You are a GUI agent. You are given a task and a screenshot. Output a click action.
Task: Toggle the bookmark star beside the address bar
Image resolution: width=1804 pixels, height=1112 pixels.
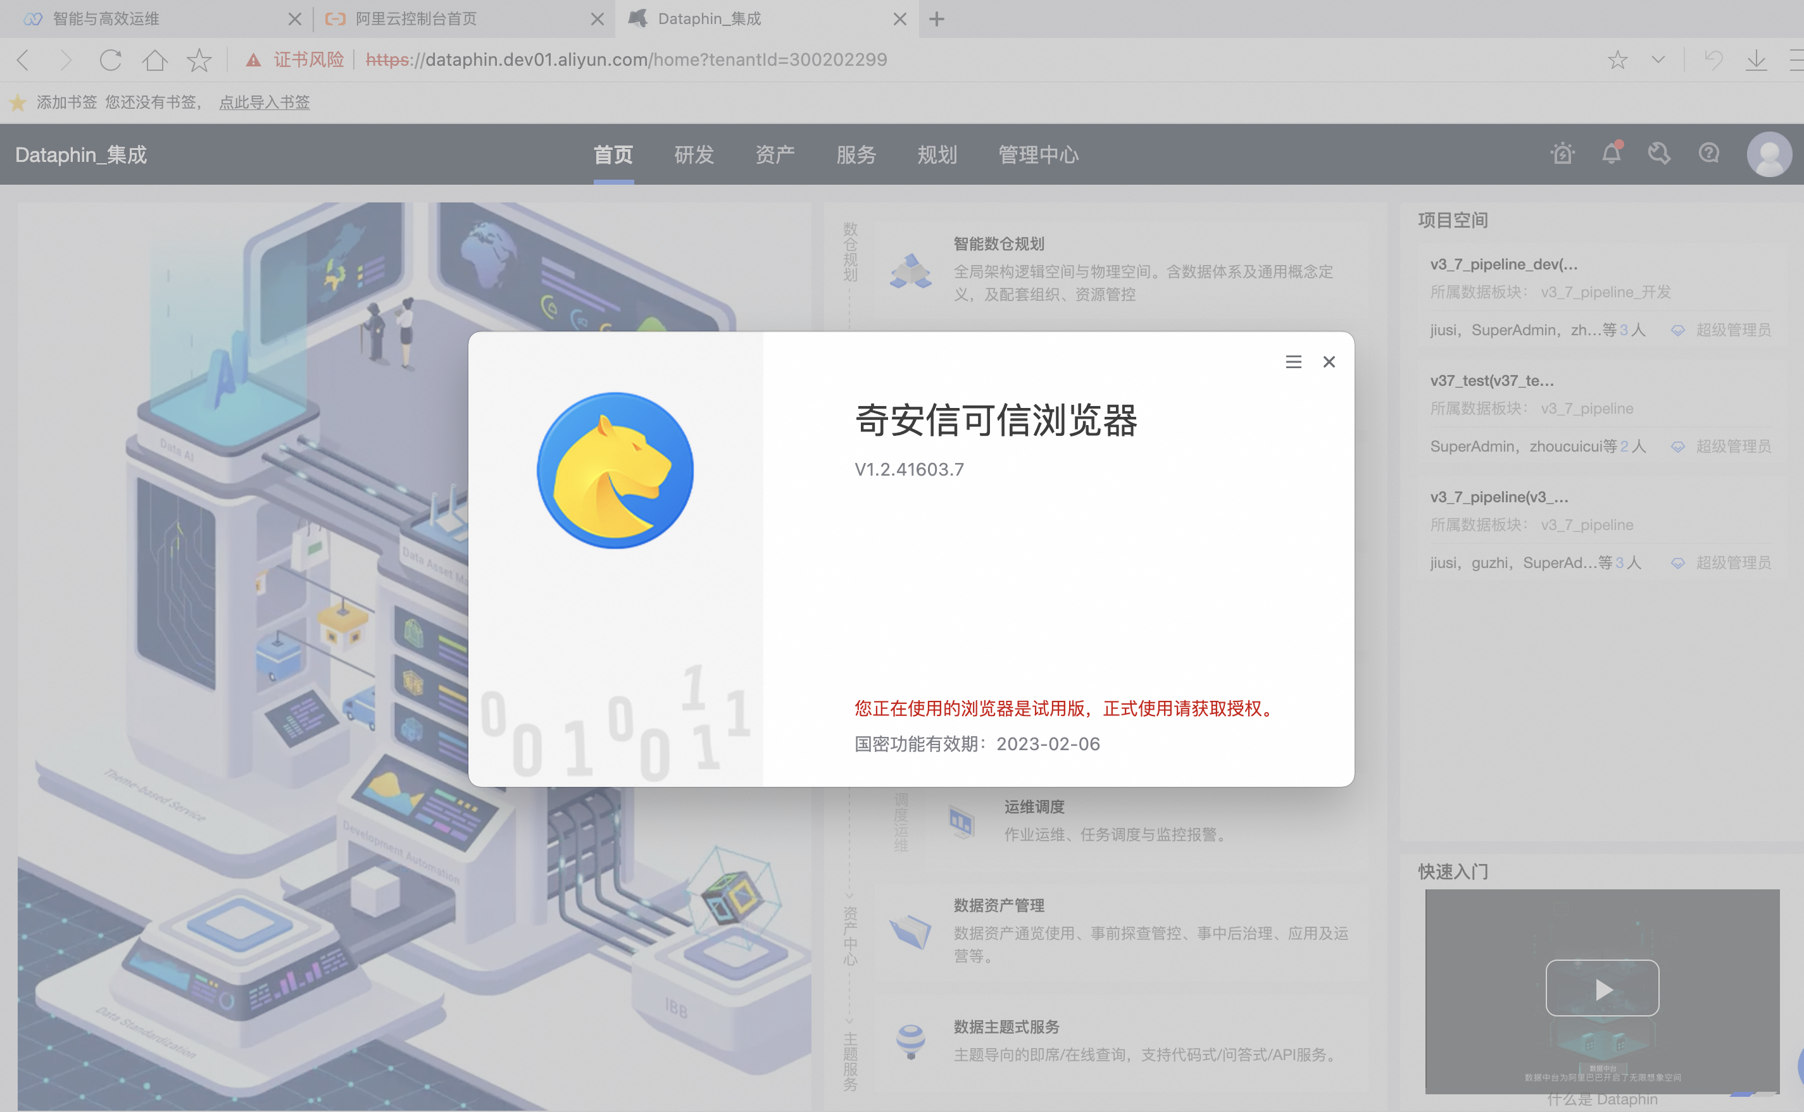point(1618,59)
